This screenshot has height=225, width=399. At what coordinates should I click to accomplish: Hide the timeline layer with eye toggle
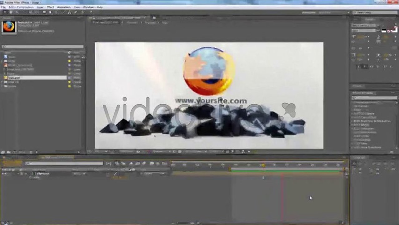(x=3, y=173)
